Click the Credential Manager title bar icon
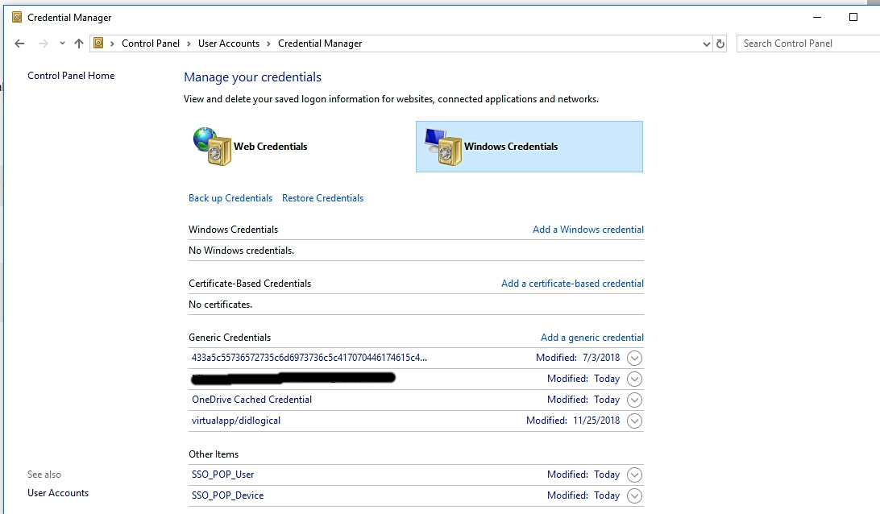This screenshot has height=514, width=880. tap(17, 18)
